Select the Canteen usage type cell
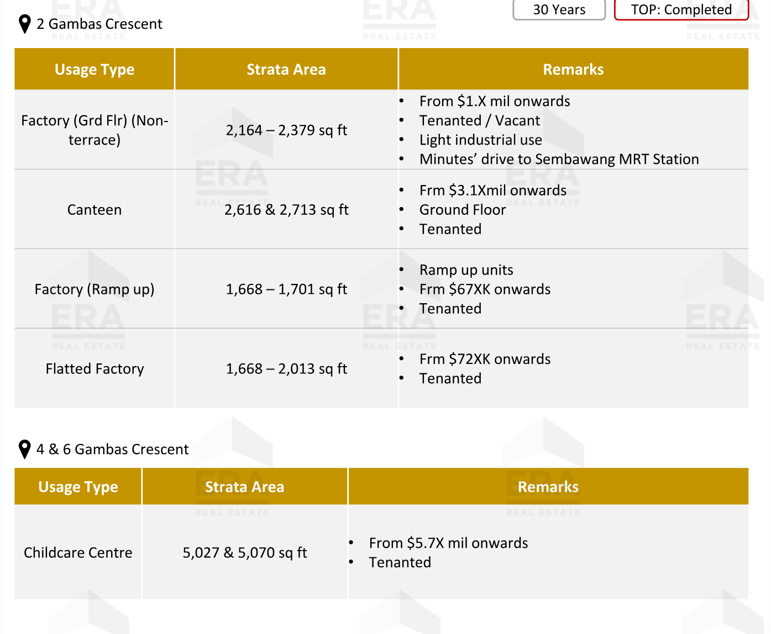771x634 pixels. coord(95,210)
